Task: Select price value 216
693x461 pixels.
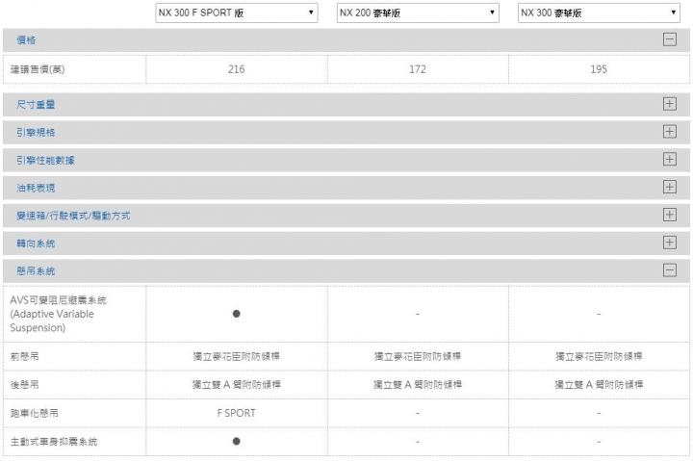Action: pyautogui.click(x=237, y=69)
